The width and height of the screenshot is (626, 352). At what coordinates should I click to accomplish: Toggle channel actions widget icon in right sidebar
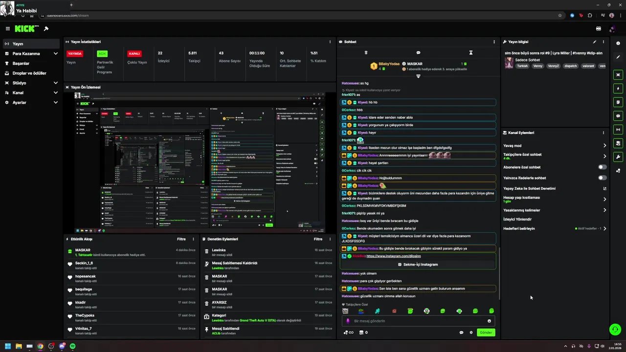coord(618,143)
